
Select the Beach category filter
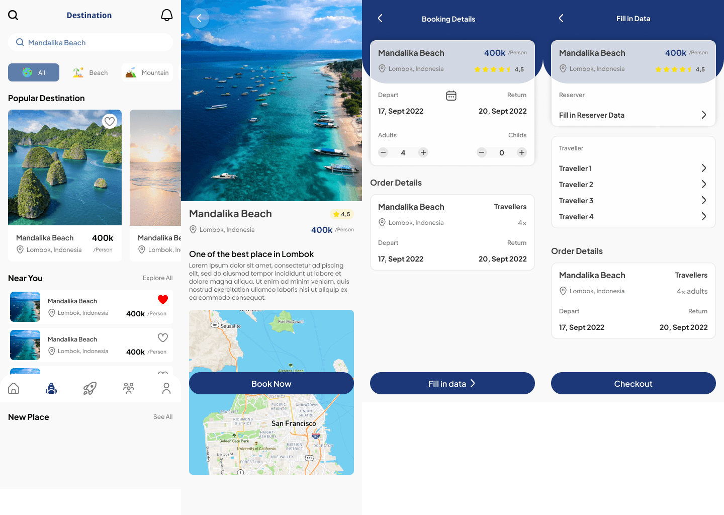(x=90, y=73)
